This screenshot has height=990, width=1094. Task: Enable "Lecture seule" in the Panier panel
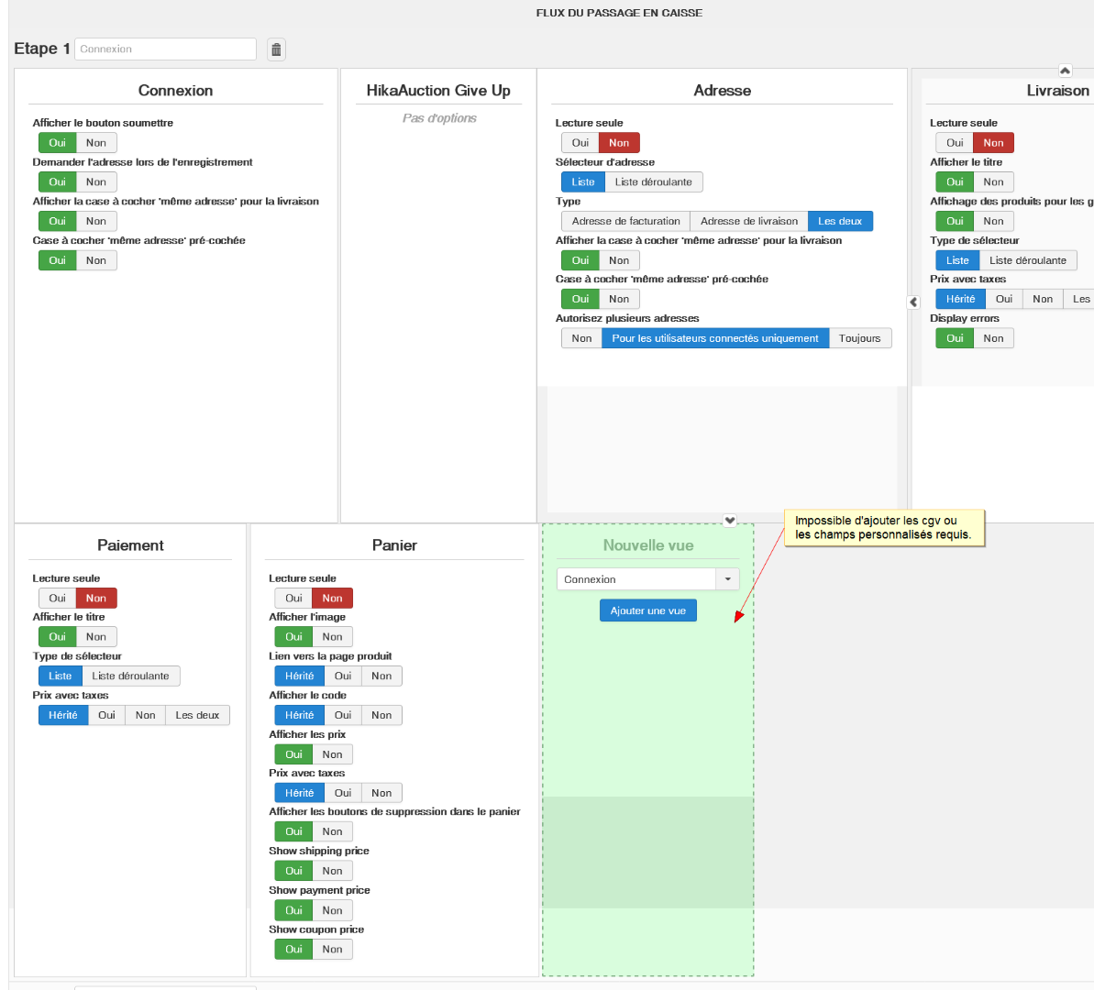(293, 599)
